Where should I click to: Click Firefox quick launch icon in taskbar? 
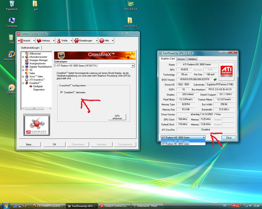24,206
